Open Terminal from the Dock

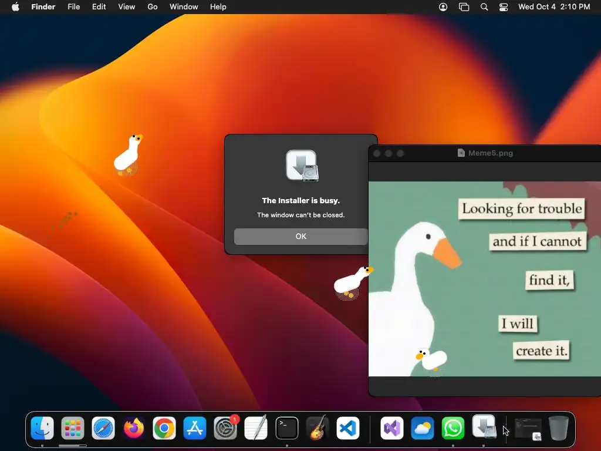click(286, 428)
